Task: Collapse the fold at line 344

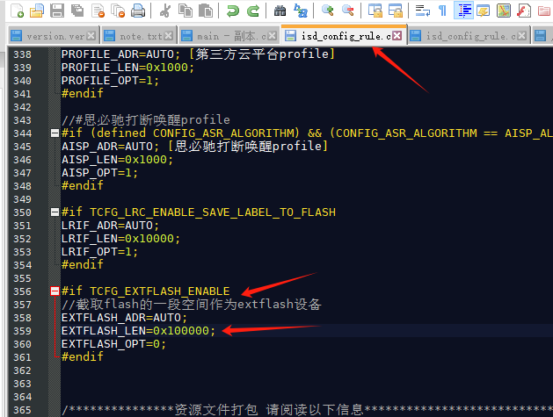Action: 55,133
